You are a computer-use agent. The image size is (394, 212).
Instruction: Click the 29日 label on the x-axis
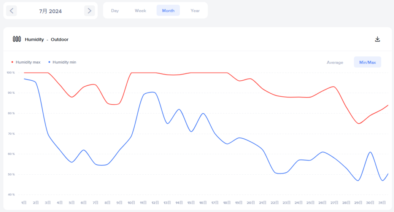(x=358, y=202)
